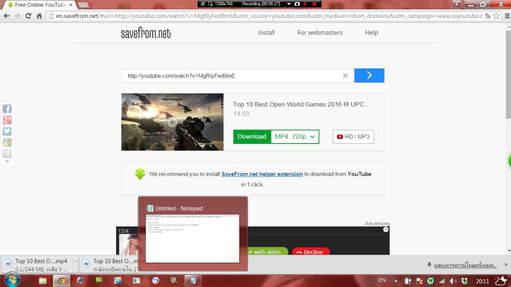Pause the screen recording

click(305, 4)
